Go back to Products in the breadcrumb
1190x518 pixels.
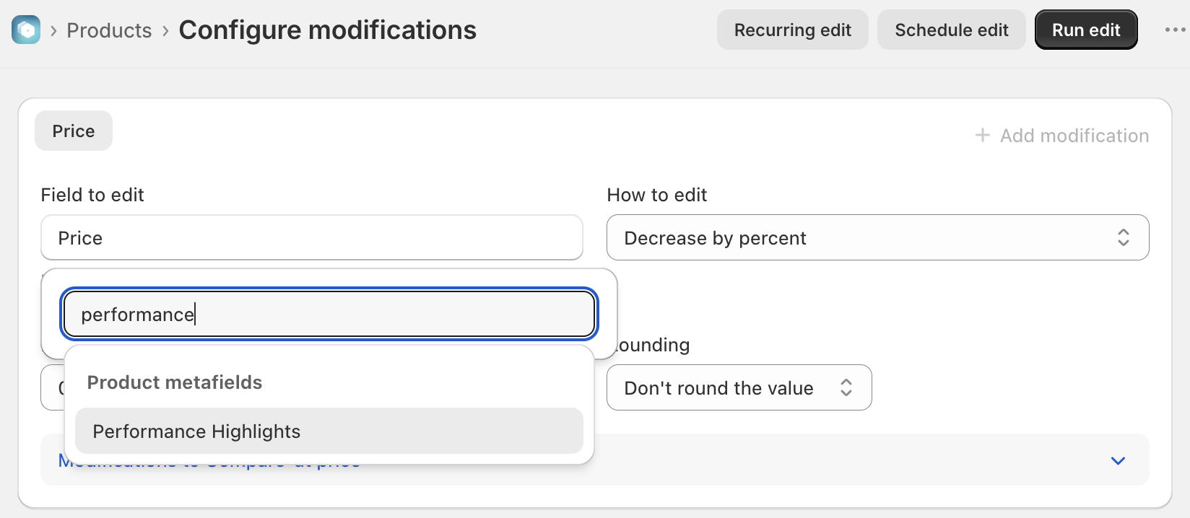pos(109,30)
